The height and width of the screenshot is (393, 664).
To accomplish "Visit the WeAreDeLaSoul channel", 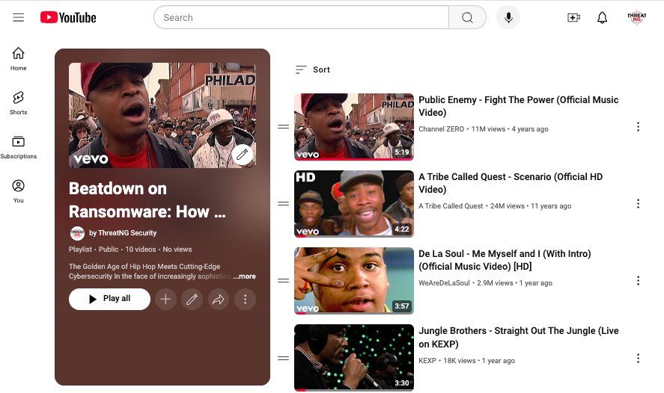I will click(x=444, y=282).
